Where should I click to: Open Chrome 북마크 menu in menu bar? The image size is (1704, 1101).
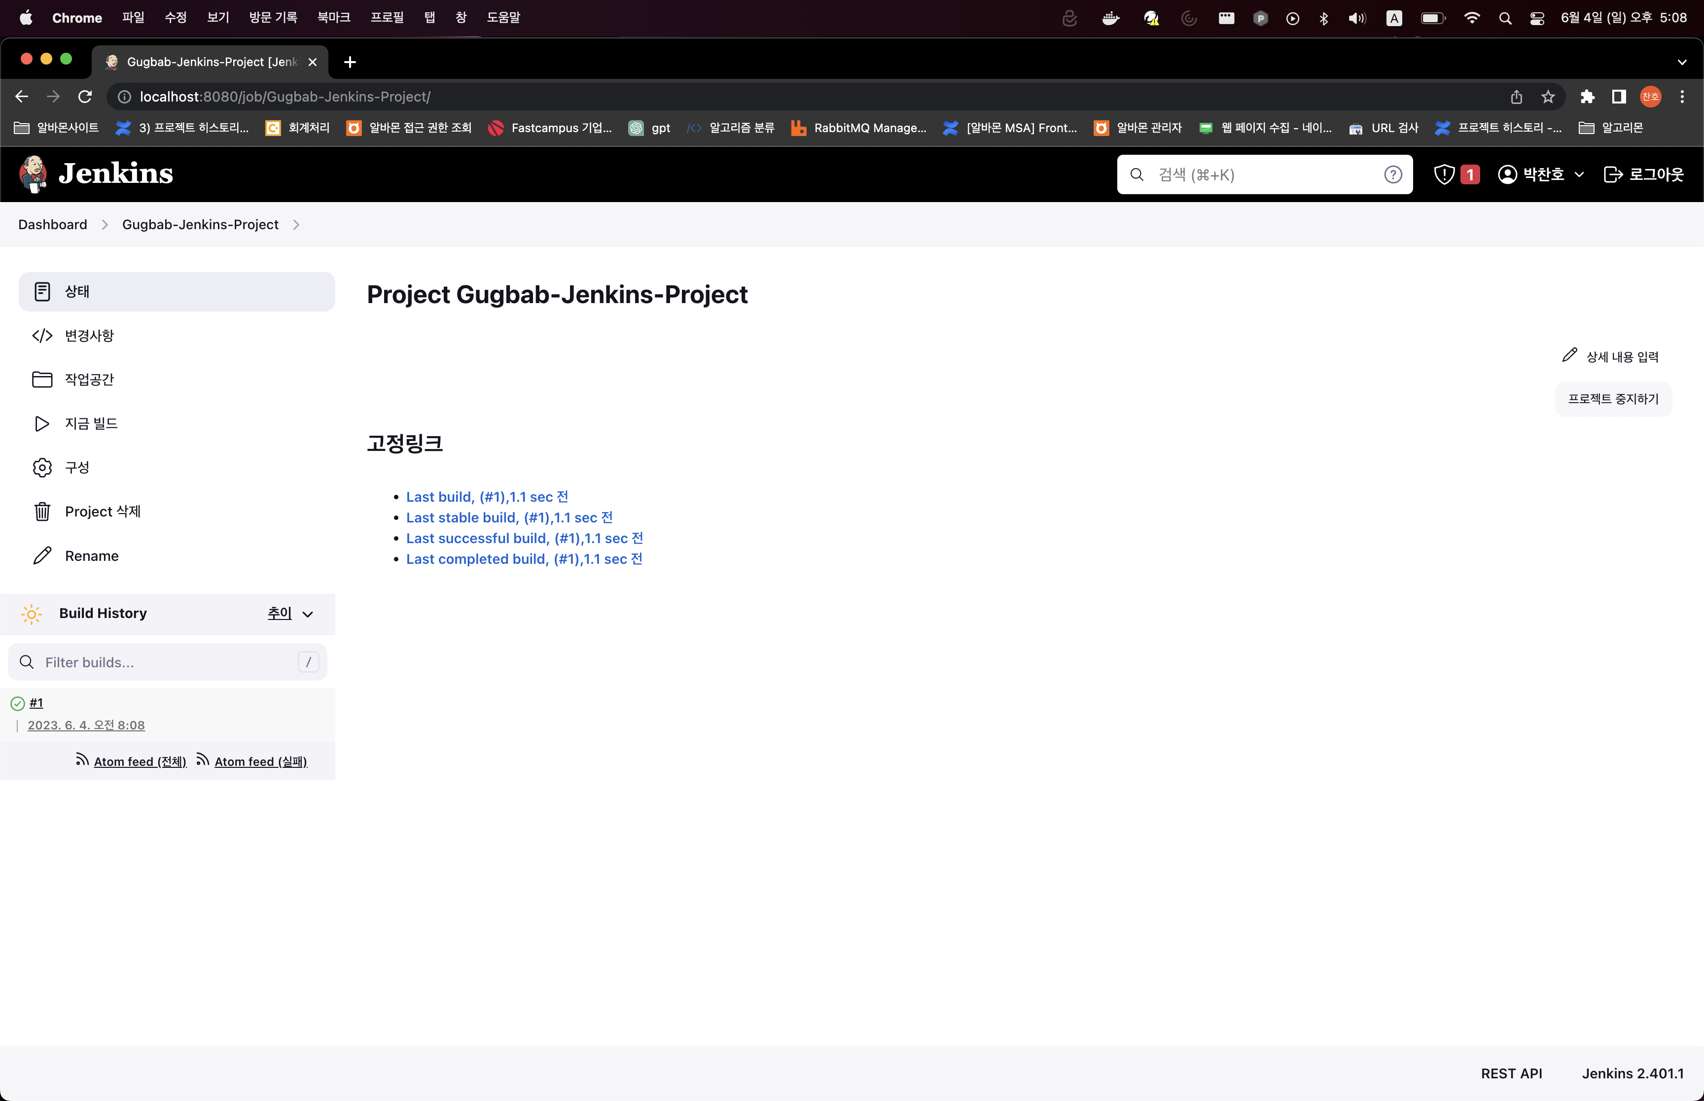333,17
